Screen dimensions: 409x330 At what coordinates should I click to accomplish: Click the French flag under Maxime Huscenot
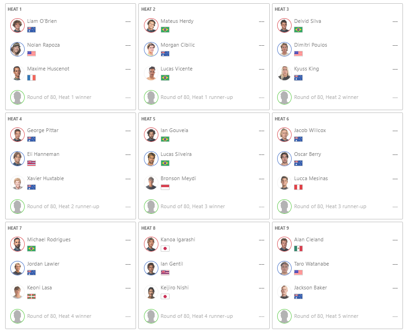click(x=31, y=77)
